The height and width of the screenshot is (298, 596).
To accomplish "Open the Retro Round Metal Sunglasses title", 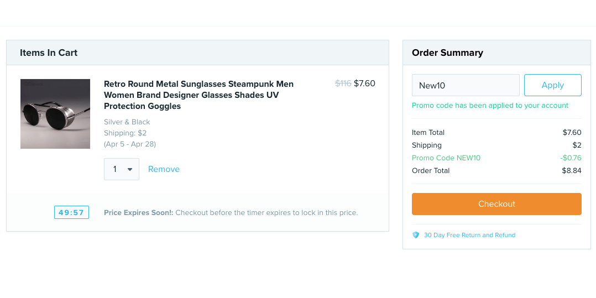I will [x=198, y=95].
